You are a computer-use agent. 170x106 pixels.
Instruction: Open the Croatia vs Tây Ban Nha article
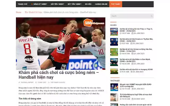pyautogui.click(x=136, y=40)
